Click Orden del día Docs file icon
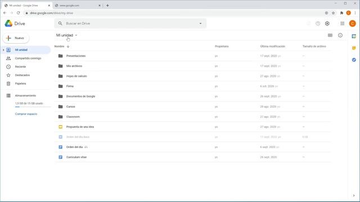360x202 pixels. (60, 147)
